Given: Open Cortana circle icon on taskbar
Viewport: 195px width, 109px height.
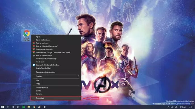Looking at the screenshot, I should pyautogui.click(x=13, y=107).
